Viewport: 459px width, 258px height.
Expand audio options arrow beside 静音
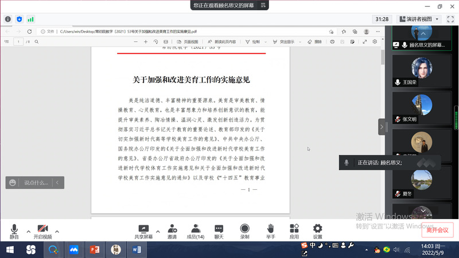[28, 231]
